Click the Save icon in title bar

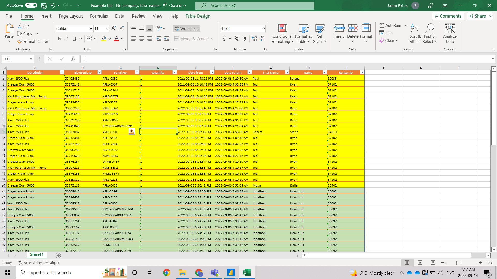coord(44,5)
